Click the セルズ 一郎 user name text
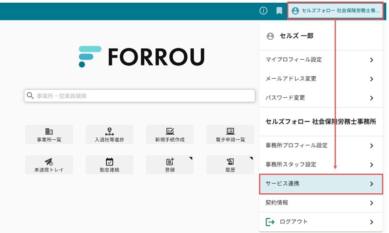The image size is (389, 233). click(x=296, y=36)
